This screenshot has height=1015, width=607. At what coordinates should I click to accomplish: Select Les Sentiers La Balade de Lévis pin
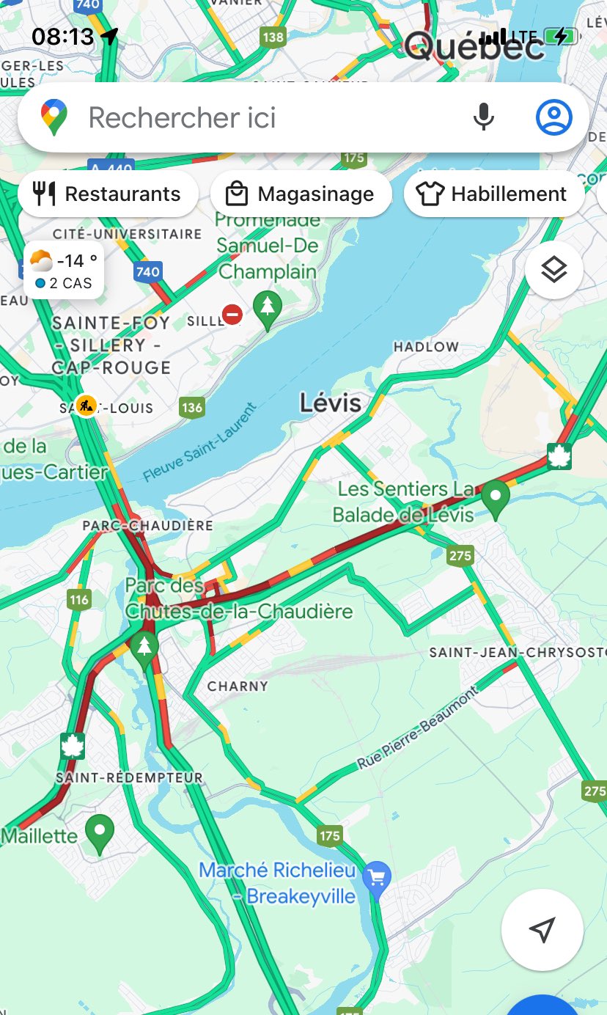click(496, 498)
